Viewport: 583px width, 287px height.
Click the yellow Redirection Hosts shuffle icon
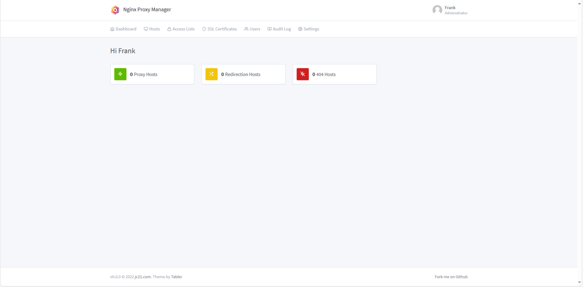click(x=211, y=74)
